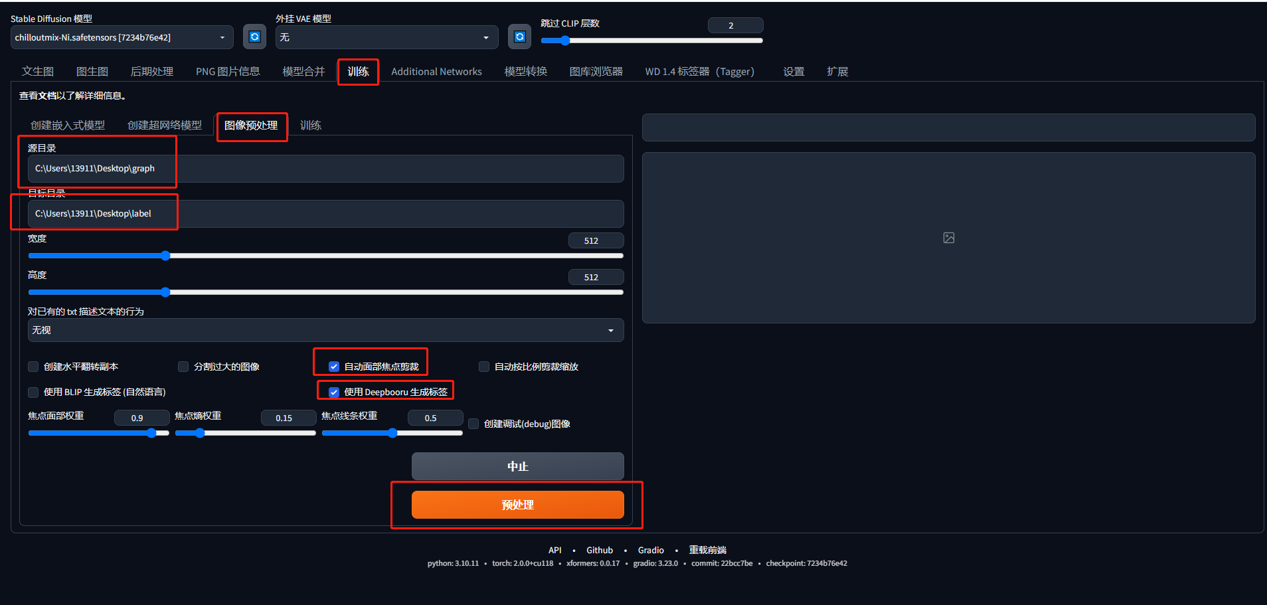The image size is (1267, 605).
Task: Click the image placeholder icon in preview
Action: [x=949, y=238]
